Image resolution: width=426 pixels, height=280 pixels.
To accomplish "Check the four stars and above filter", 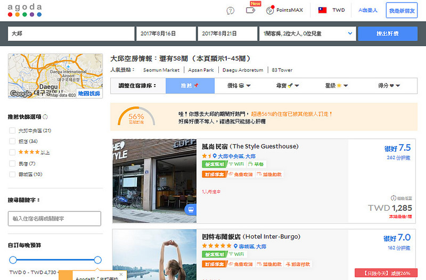I will pos(12,152).
